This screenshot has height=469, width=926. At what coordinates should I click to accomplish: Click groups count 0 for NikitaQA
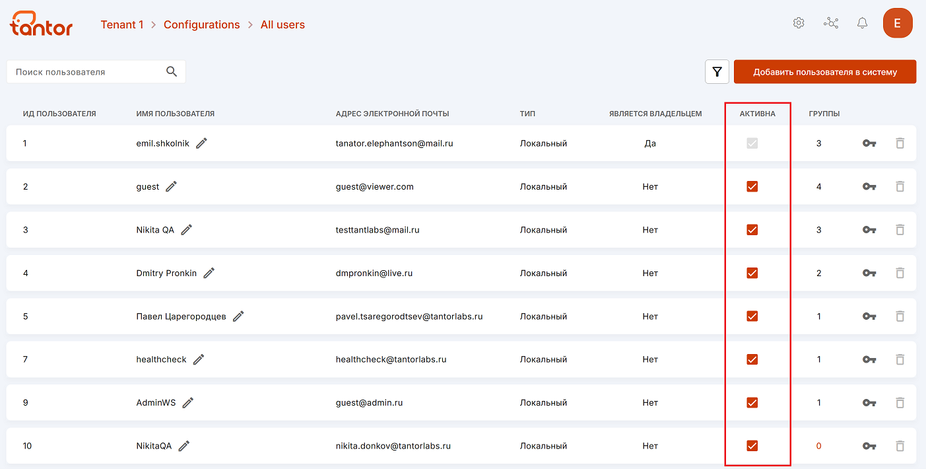point(819,446)
